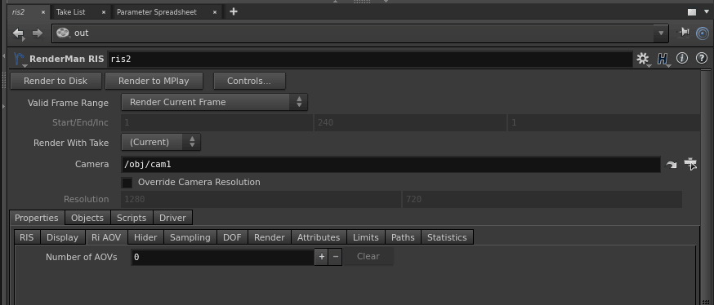
Task: Select the Sampling sub-tab
Action: (190, 237)
